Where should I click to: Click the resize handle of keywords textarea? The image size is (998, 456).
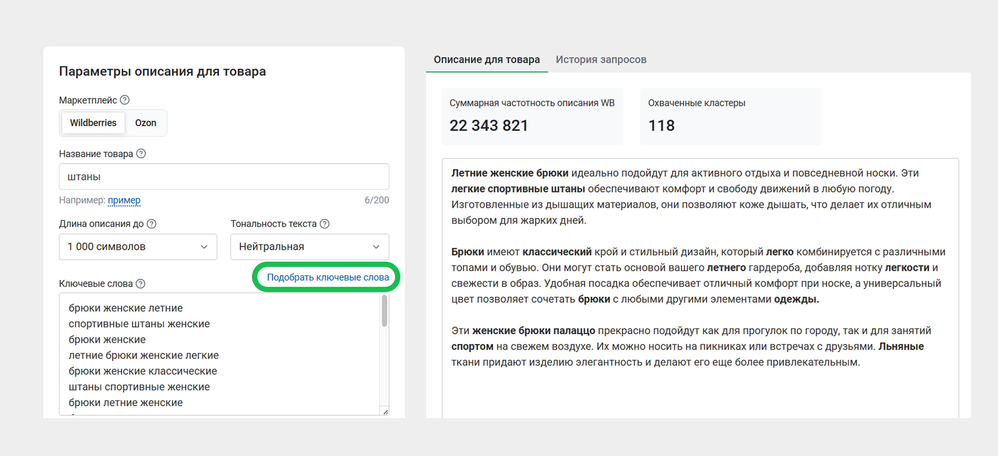(x=385, y=412)
